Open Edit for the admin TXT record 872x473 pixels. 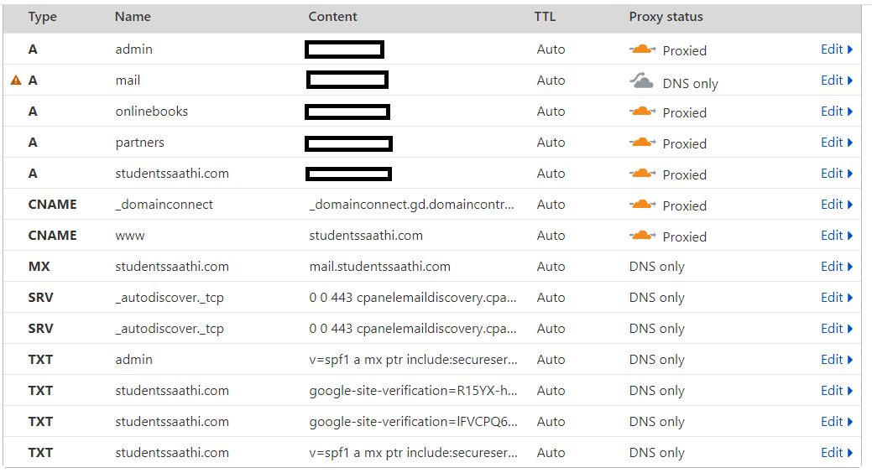pyautogui.click(x=836, y=360)
